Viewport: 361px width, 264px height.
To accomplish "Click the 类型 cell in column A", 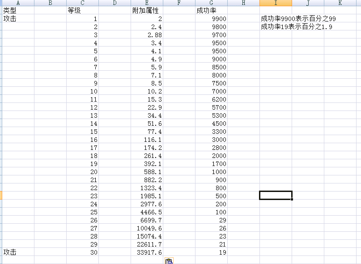I will [x=10, y=11].
